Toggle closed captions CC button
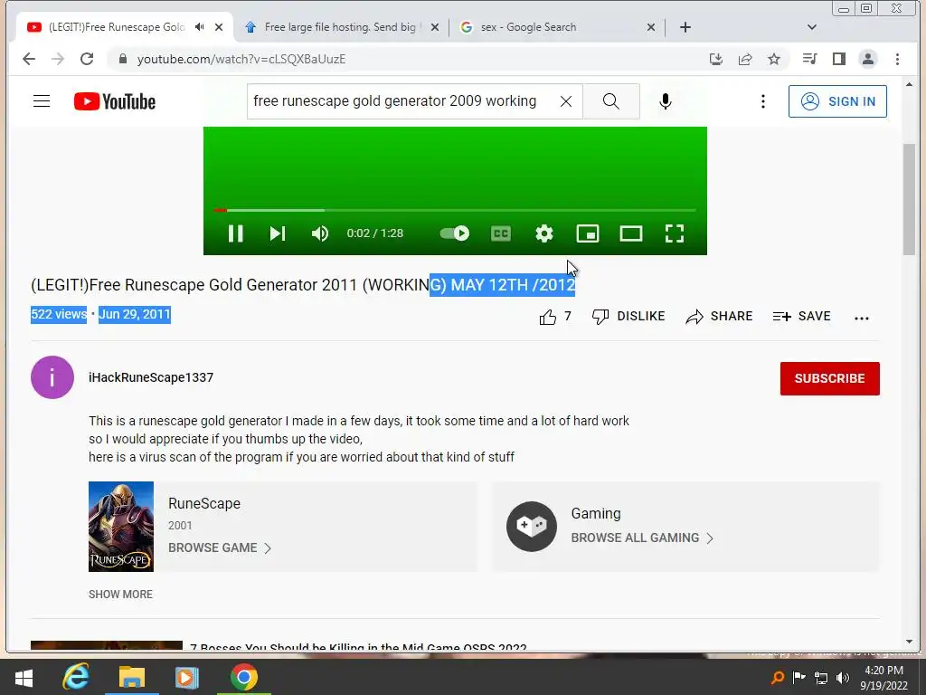Viewport: 926px width, 695px height. point(501,233)
